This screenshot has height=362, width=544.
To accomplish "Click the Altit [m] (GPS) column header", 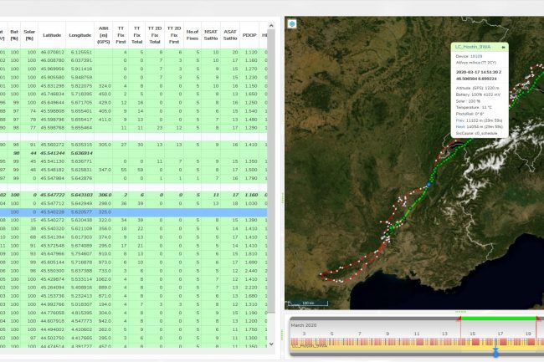I will pyautogui.click(x=105, y=36).
